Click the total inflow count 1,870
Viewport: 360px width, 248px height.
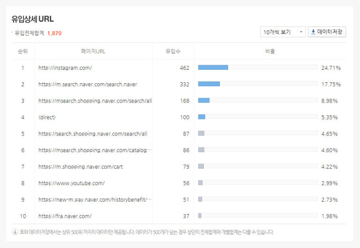point(54,33)
